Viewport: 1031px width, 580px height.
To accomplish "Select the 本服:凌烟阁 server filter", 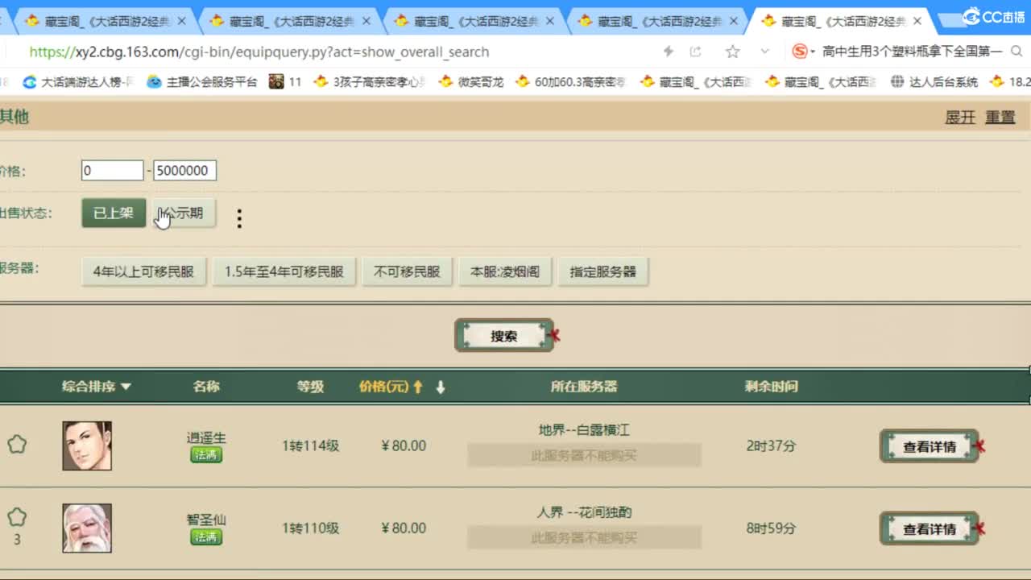I will pyautogui.click(x=505, y=272).
